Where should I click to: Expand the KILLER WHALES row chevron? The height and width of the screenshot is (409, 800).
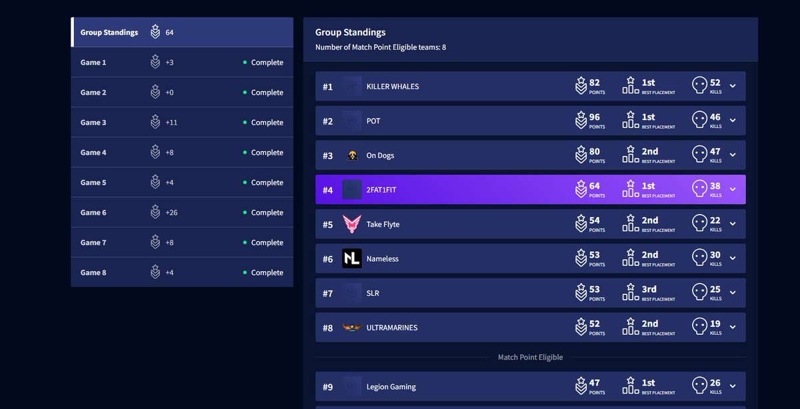(x=733, y=87)
